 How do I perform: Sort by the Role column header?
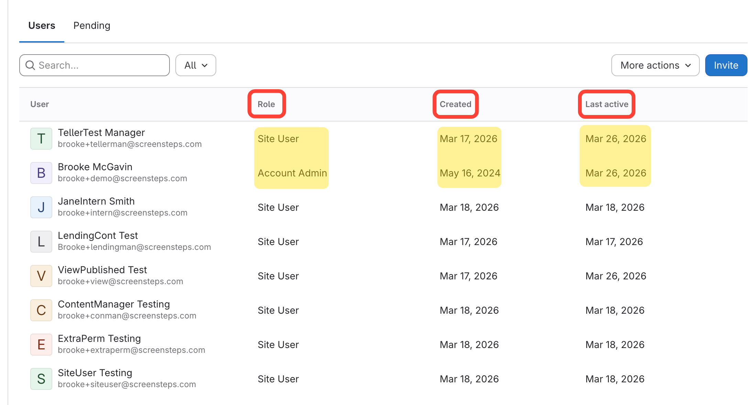(x=266, y=104)
